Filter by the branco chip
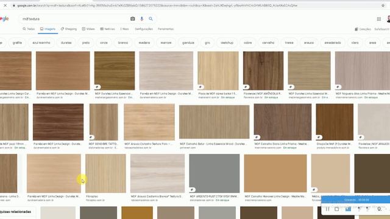Viewport: 390px width, 219px height. pyautogui.click(x=123, y=43)
